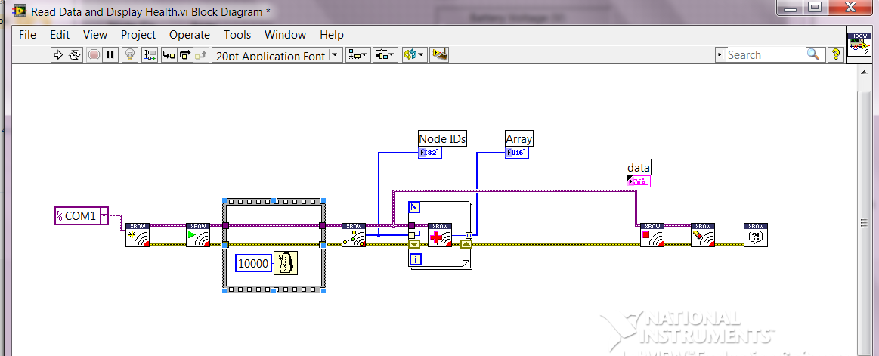The width and height of the screenshot is (879, 356).
Task: Open the Window menu
Action: [x=286, y=35]
